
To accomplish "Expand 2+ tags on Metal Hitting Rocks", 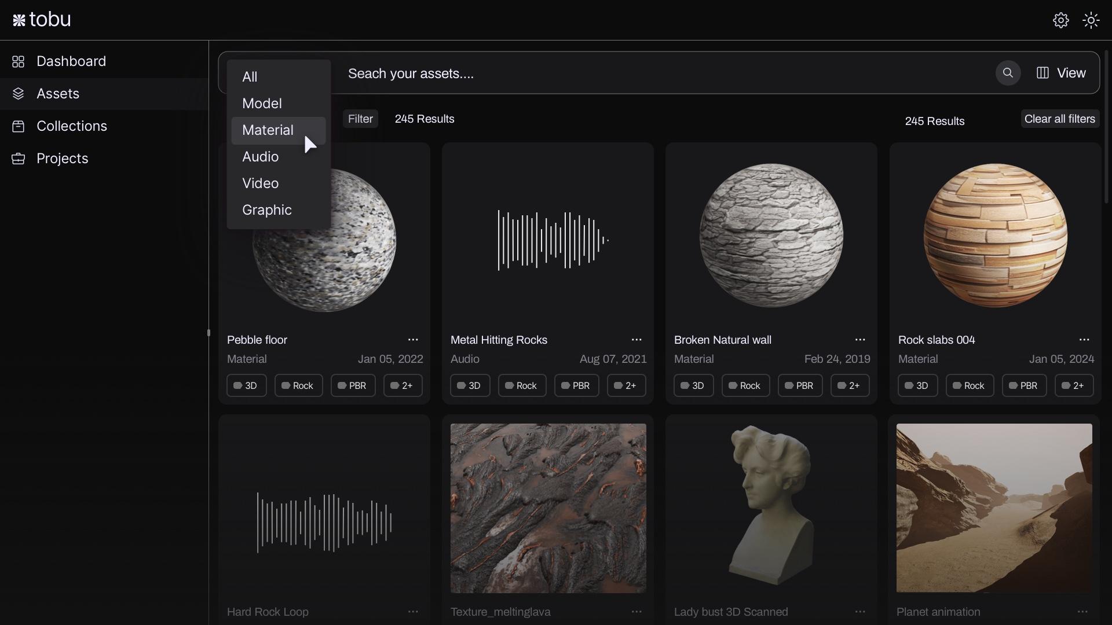I will [x=626, y=385].
